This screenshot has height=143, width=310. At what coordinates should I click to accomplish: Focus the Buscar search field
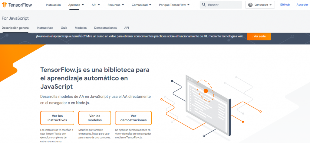click(x=221, y=5)
